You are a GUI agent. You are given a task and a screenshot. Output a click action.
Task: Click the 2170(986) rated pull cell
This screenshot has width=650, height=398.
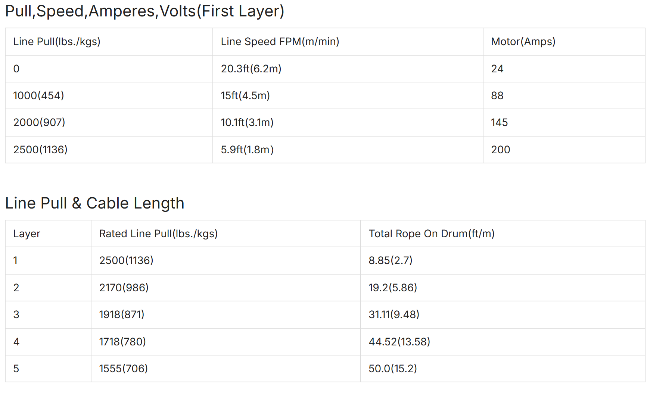pyautogui.click(x=226, y=288)
